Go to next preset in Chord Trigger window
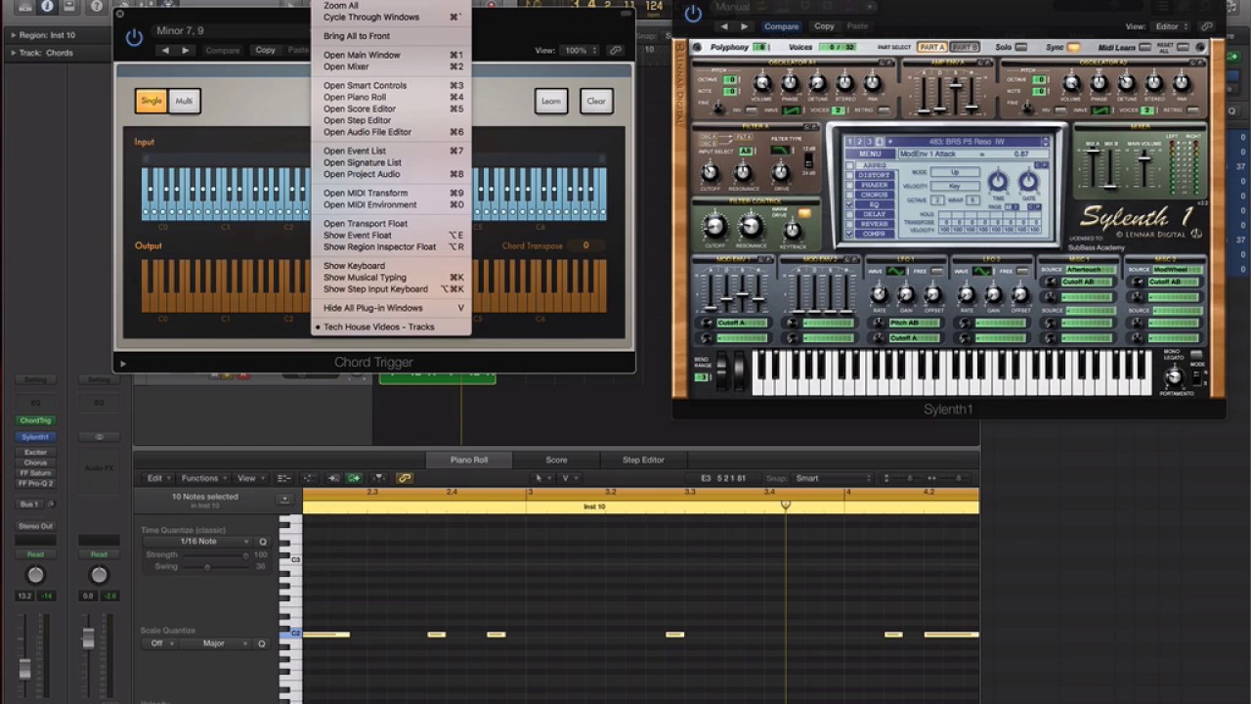Image resolution: width=1251 pixels, height=704 pixels. pyautogui.click(x=185, y=50)
